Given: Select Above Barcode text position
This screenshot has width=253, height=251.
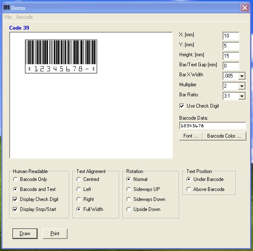Looking at the screenshot, I should [x=189, y=189].
